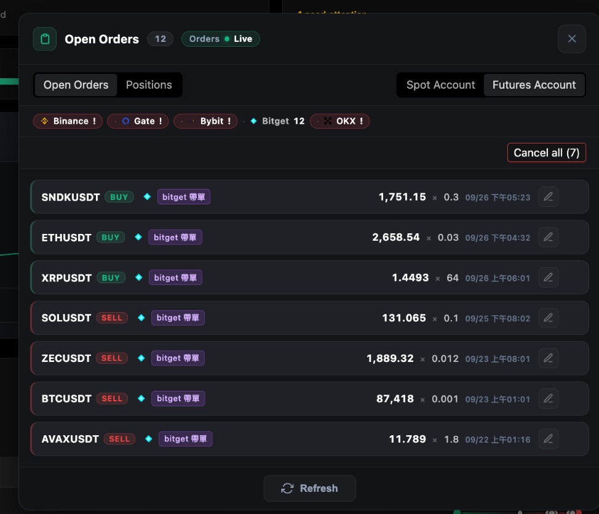
Task: Click the SNDKUSDT symbol name
Action: (71, 198)
